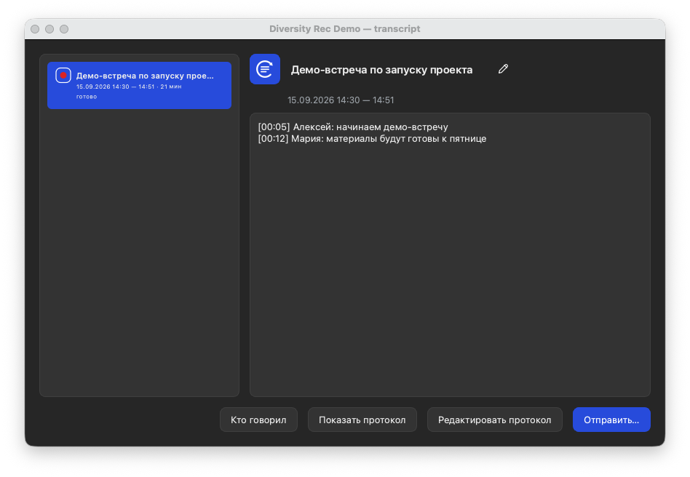Close the Diversity Rec Demo window
The image size is (690, 477).
pos(35,29)
